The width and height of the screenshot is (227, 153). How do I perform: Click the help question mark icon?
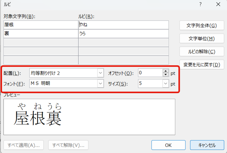[200, 4]
